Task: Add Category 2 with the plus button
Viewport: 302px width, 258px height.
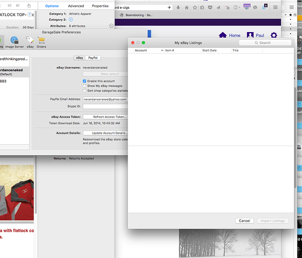Action: (70, 20)
